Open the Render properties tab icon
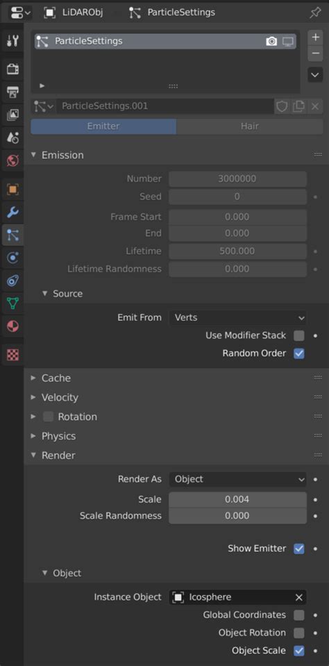This screenshot has height=666, width=329. tap(12, 68)
